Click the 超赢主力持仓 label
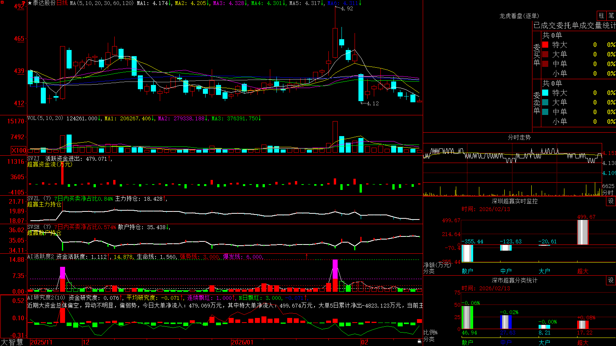The image size is (616, 346). point(44,204)
